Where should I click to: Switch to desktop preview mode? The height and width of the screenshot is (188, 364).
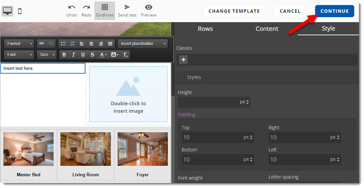[7, 11]
